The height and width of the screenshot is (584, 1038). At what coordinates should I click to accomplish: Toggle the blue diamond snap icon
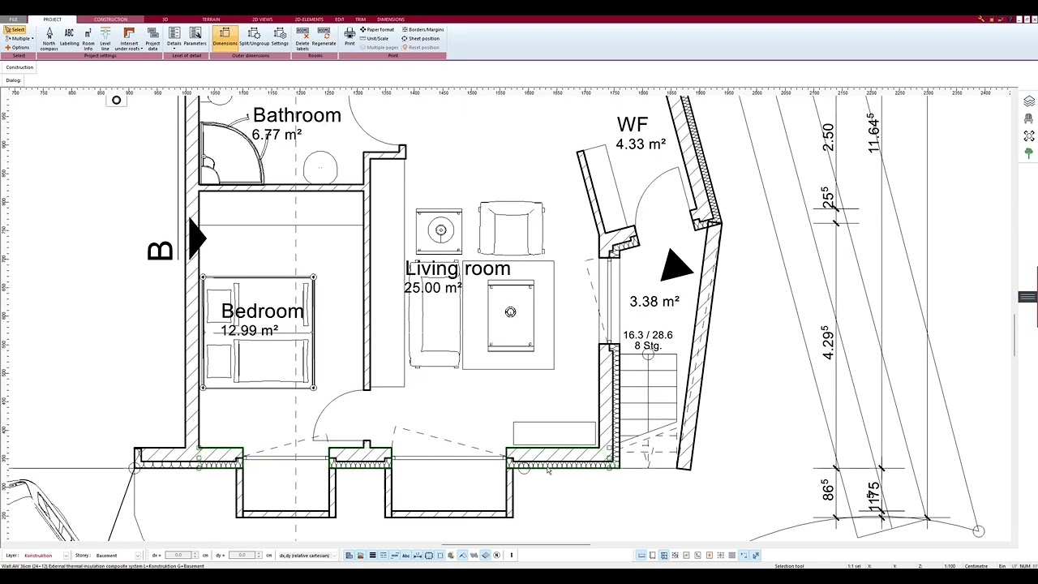click(486, 556)
